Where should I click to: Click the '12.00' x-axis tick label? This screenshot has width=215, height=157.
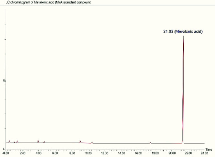pyautogui.click(x=105, y=153)
